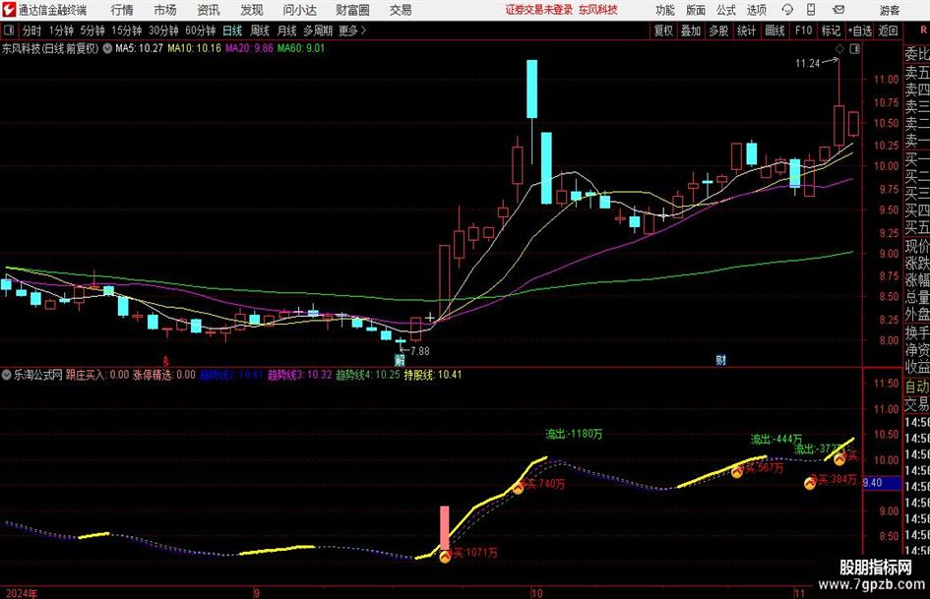Expand 乐淘公式网 sub-indicator dropdown arrow

[x=7, y=375]
